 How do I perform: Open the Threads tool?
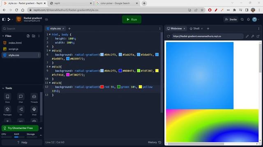pyautogui.click(x=34, y=98)
